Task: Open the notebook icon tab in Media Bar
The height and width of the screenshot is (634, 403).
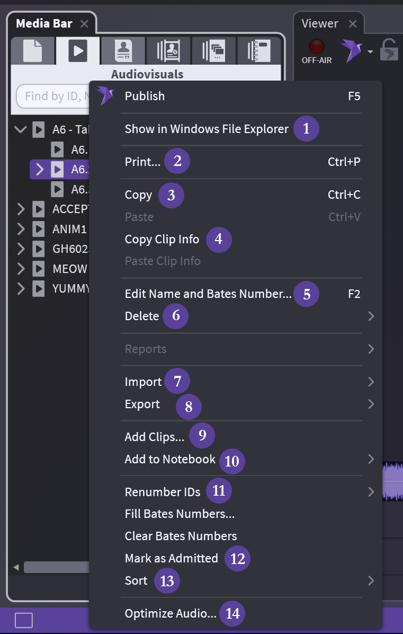Action: click(x=259, y=51)
